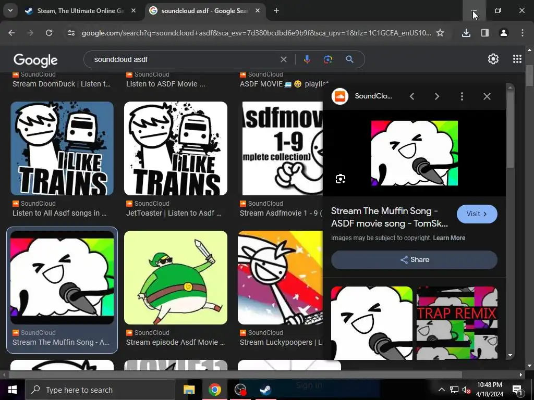Click the page vertical scrollbar thumb
Image resolution: width=534 pixels, height=400 pixels.
529,76
